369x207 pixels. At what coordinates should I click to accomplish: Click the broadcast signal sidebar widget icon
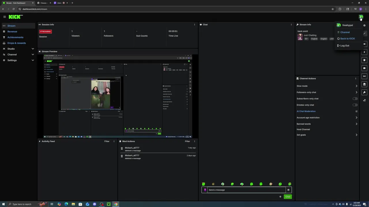[x=364, y=76]
